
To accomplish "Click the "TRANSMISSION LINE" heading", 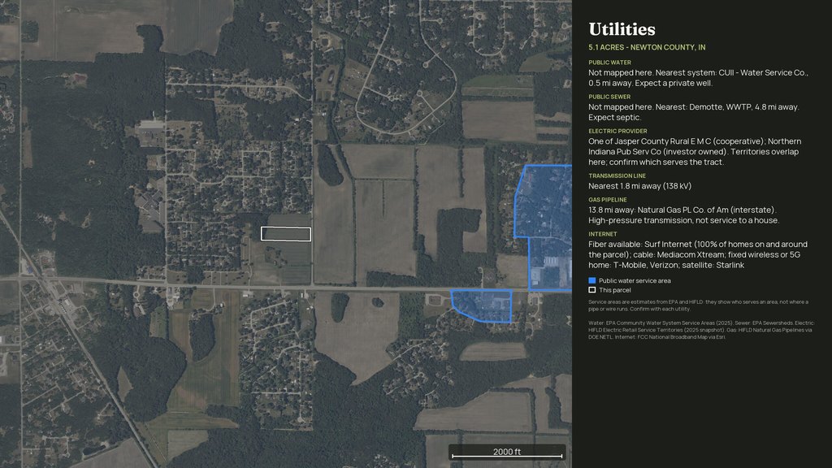I will [x=617, y=175].
